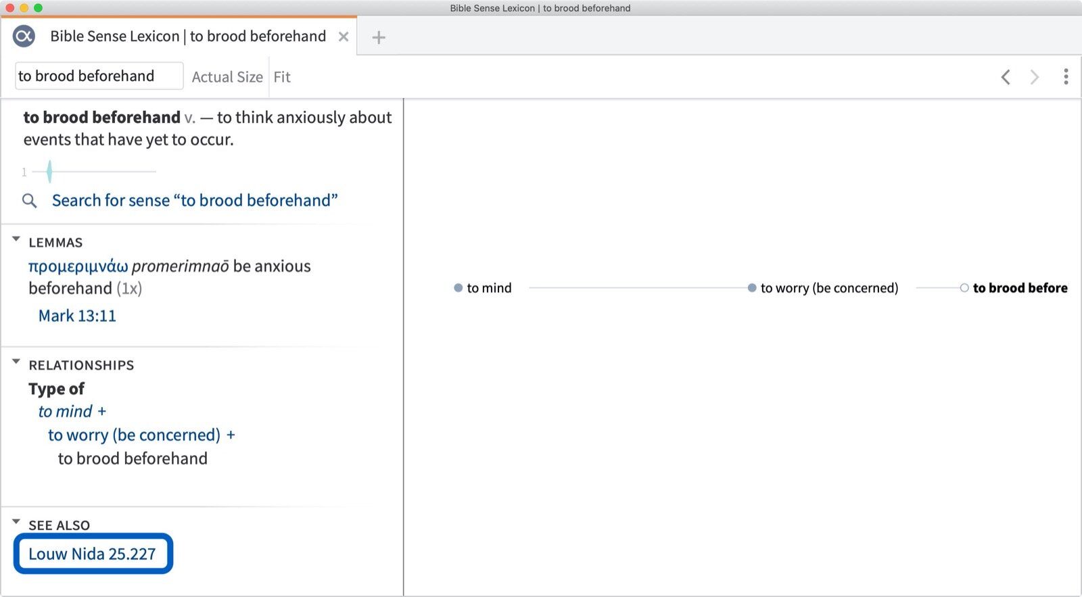
Task: Collapse the RELATIONSHIPS section
Action: pos(16,362)
